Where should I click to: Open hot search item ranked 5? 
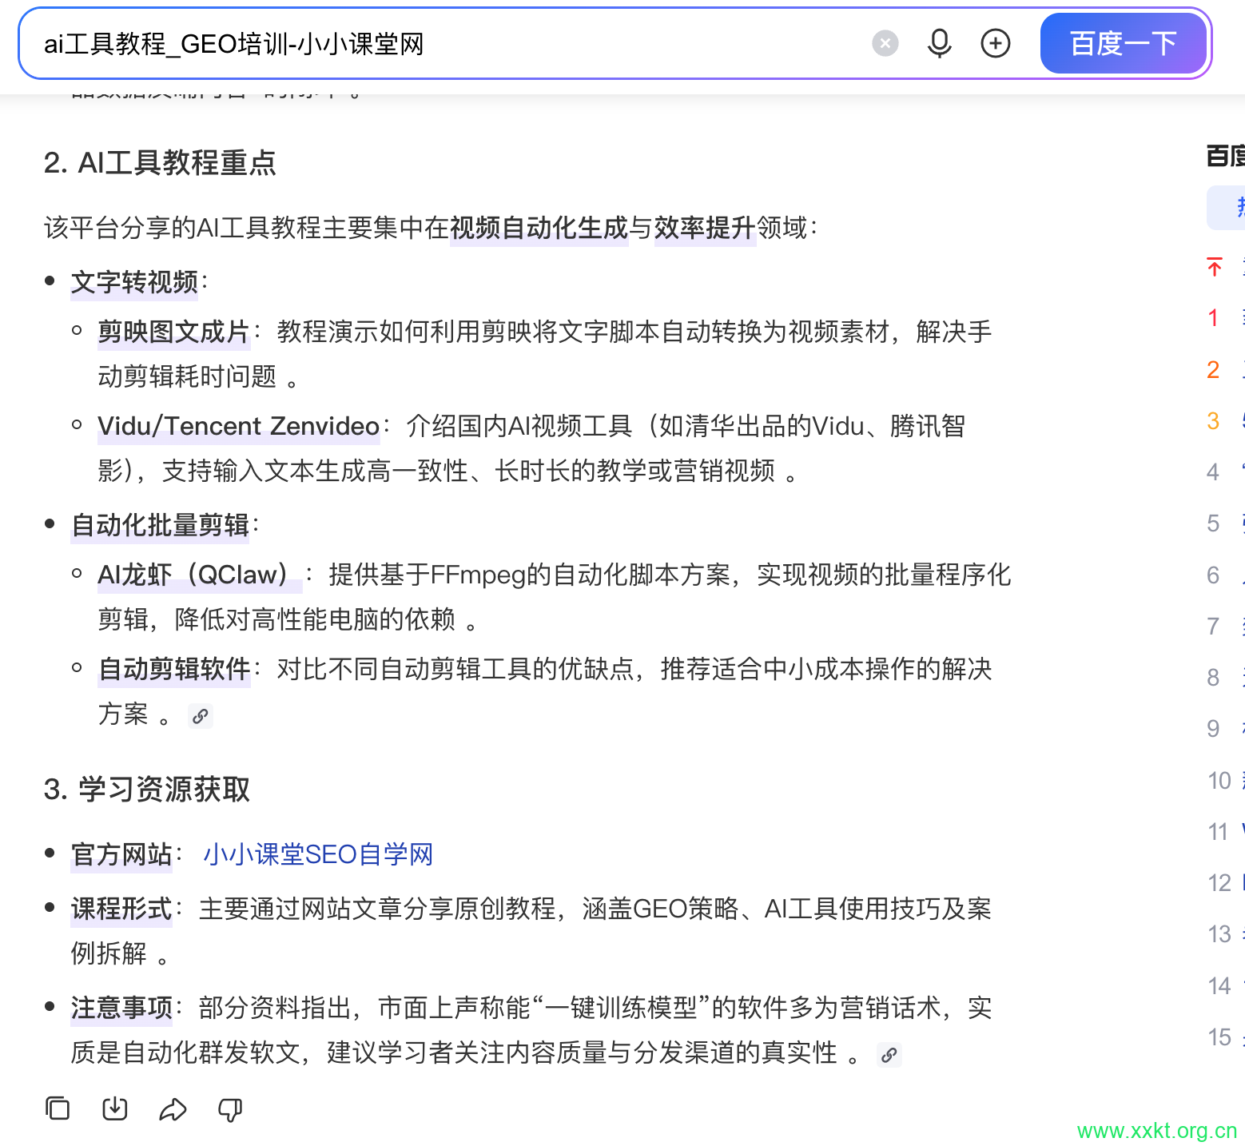pos(1227,523)
